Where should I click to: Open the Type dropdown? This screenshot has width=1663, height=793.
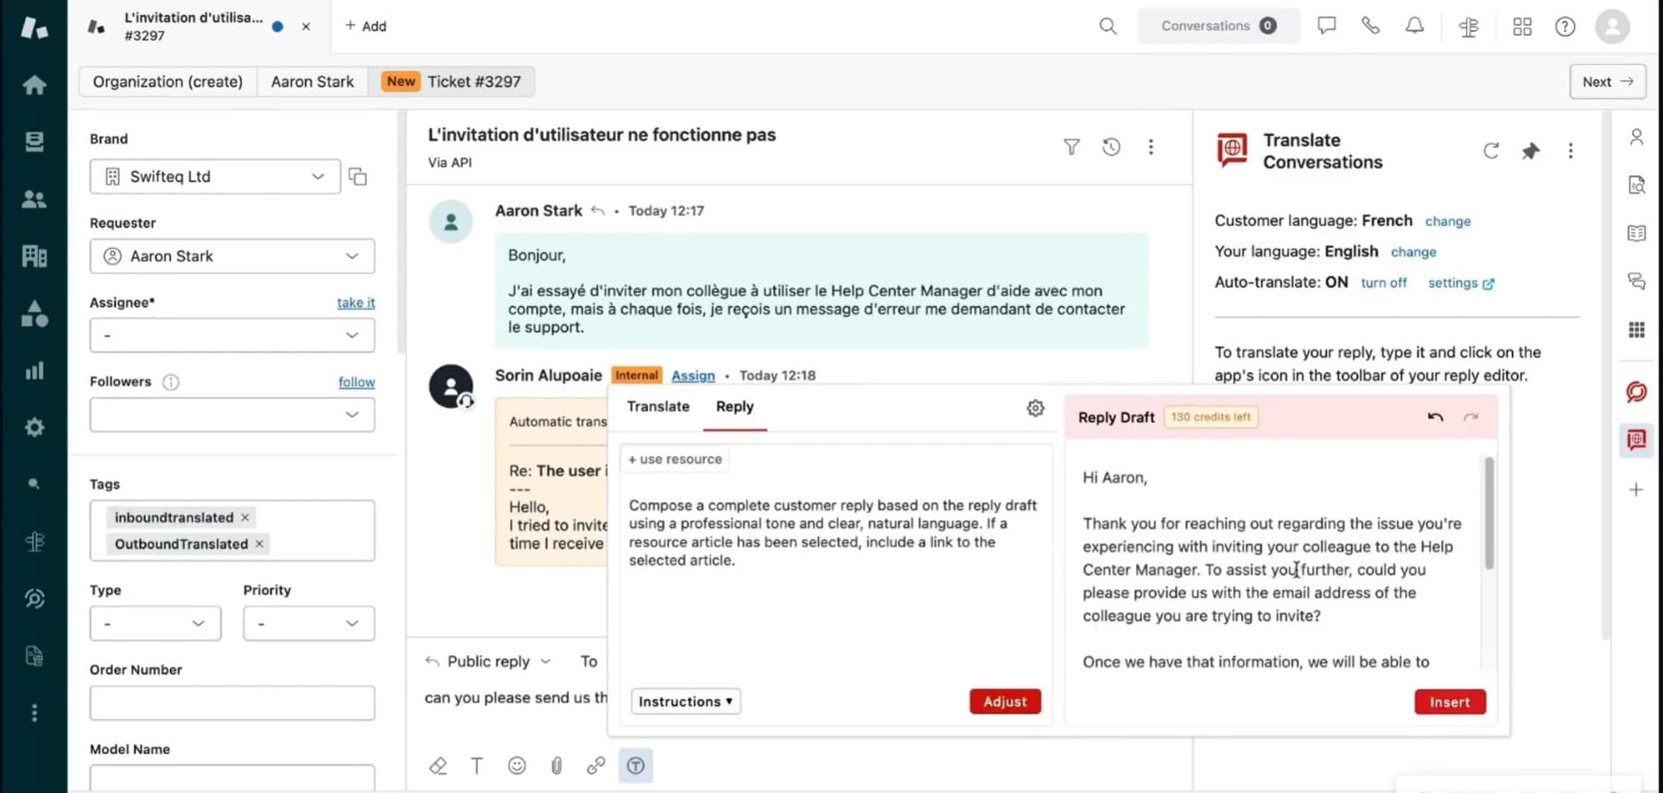[155, 623]
